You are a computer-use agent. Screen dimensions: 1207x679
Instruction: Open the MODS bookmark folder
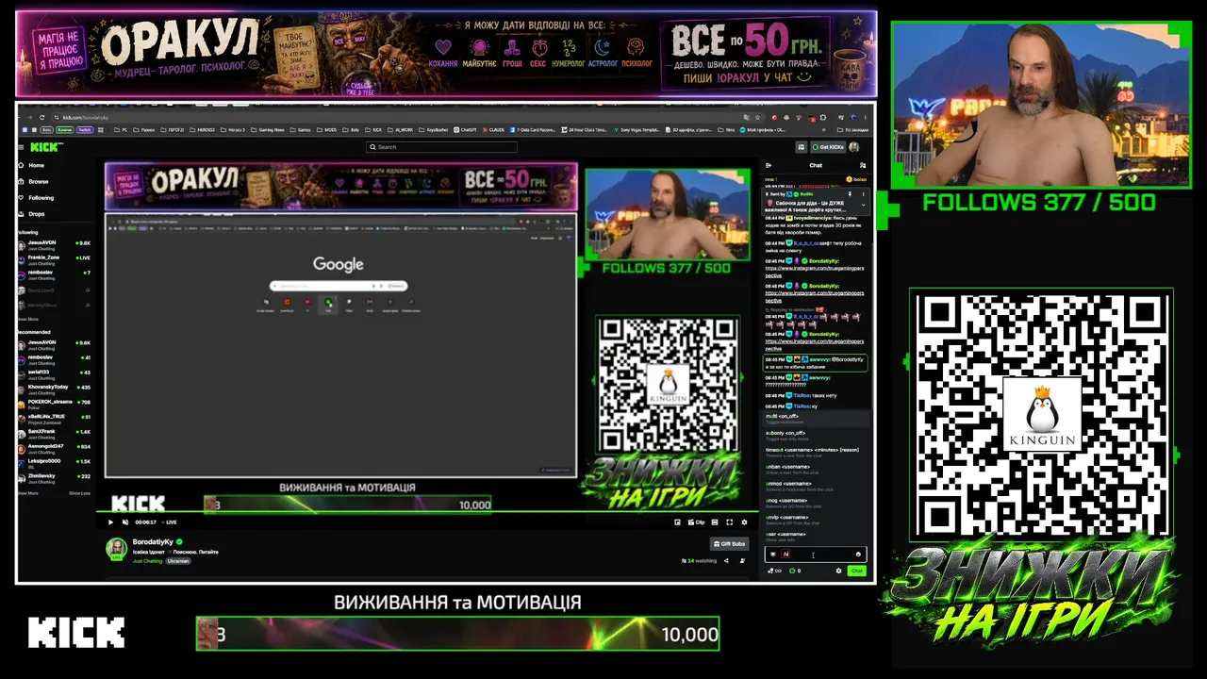(x=328, y=129)
